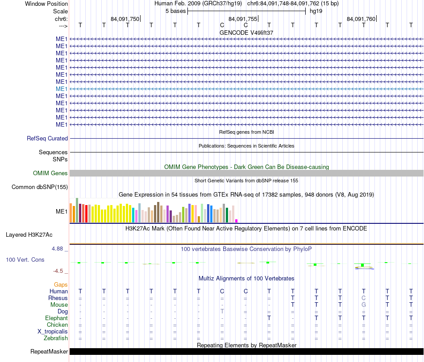The width and height of the screenshot is (424, 362).
Task: Click the Dog T base in alignment
Action: click(222, 311)
